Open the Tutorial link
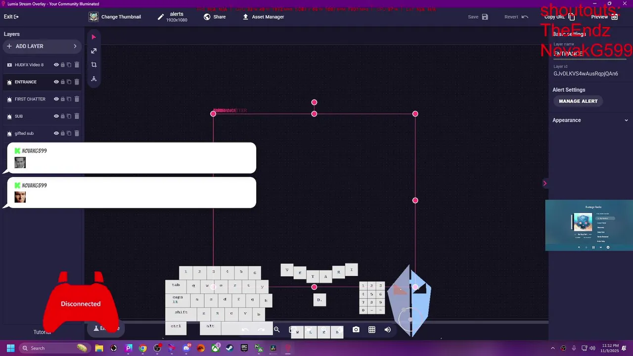This screenshot has height=356, width=633. tap(42, 332)
